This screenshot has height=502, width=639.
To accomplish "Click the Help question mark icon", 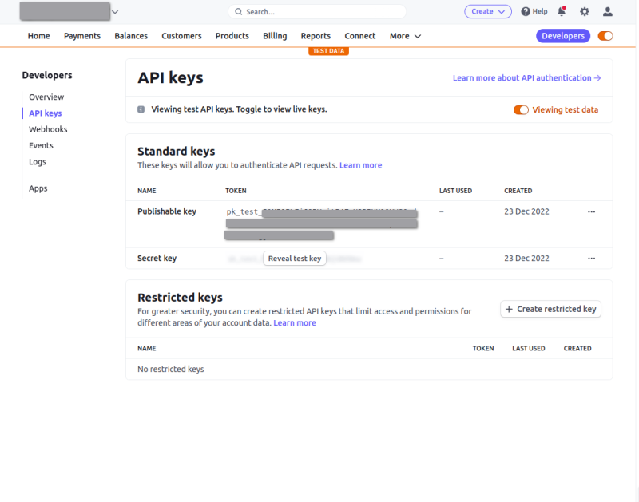I will 526,11.
